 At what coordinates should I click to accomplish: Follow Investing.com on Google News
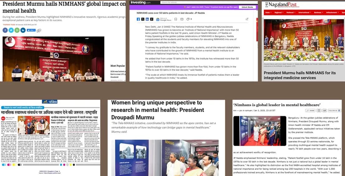click(163, 19)
